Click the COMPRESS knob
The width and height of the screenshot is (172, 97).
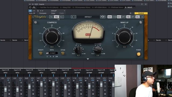pyautogui.click(x=52, y=37)
